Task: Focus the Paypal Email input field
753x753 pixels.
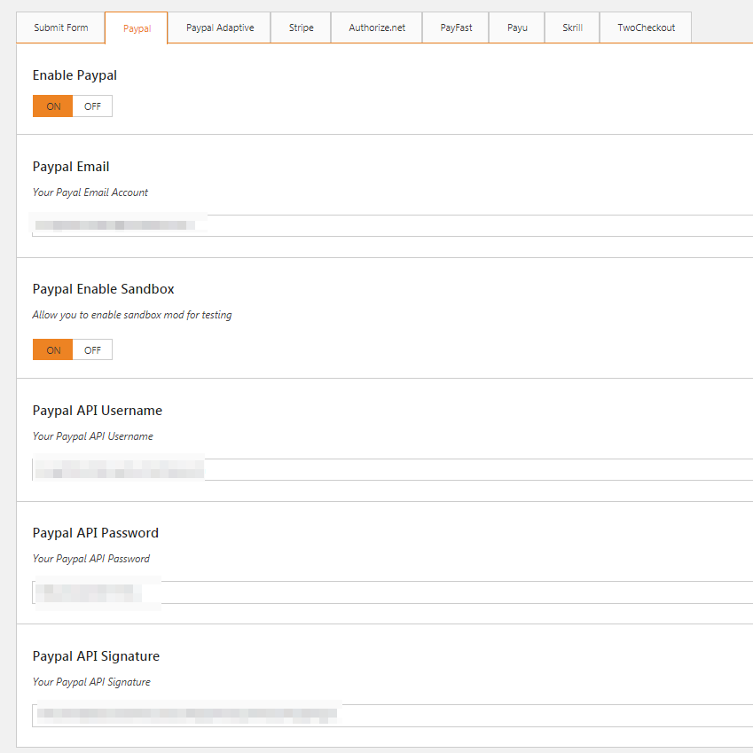Action: click(392, 225)
